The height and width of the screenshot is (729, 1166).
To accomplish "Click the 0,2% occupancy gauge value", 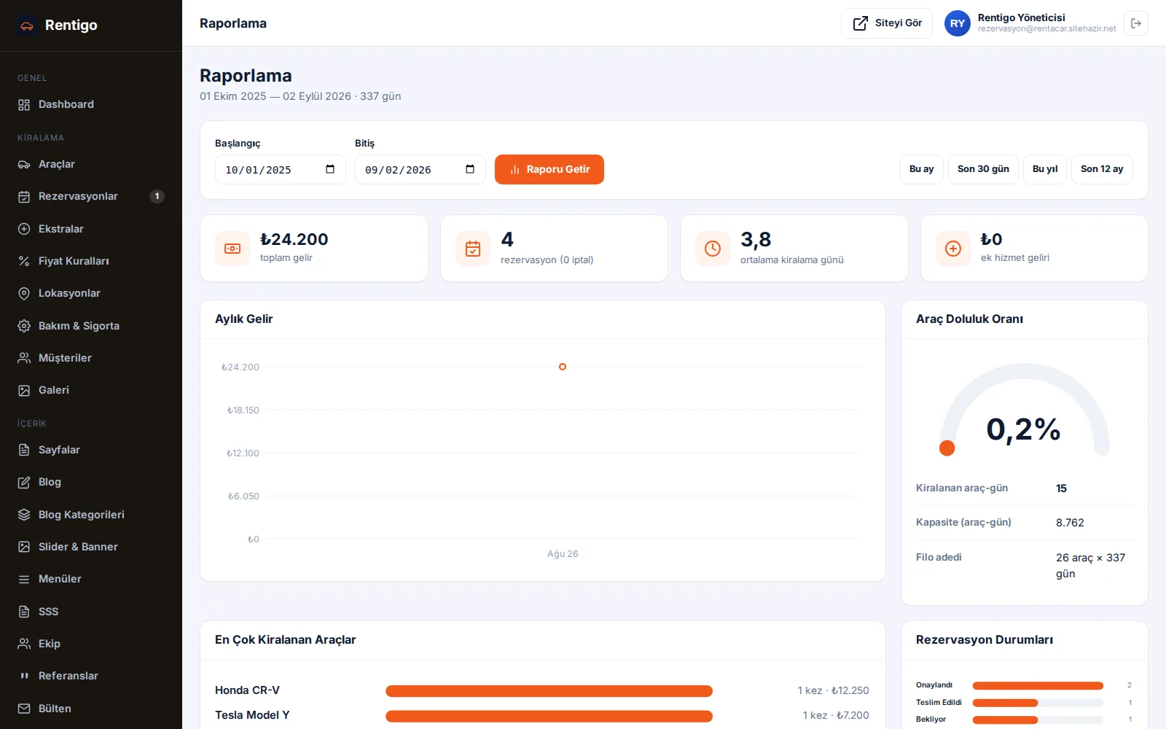I will click(1024, 430).
